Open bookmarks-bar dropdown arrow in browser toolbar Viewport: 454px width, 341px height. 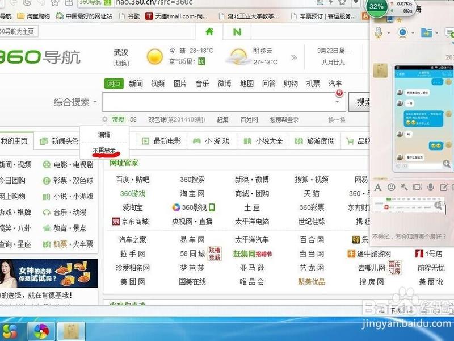pyautogui.click(x=356, y=3)
